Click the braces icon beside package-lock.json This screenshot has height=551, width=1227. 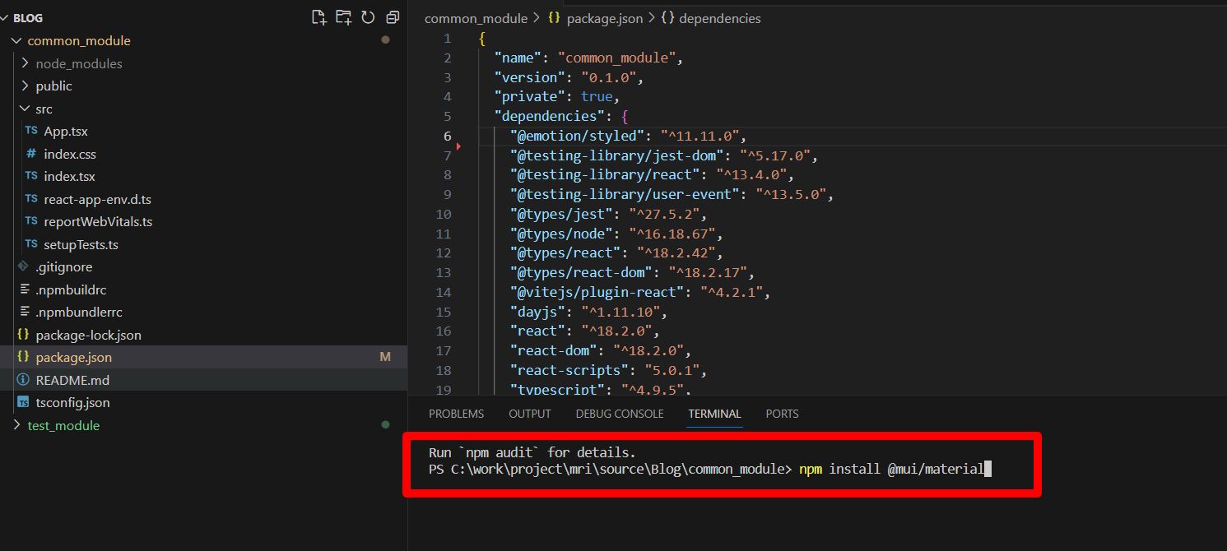tap(23, 335)
